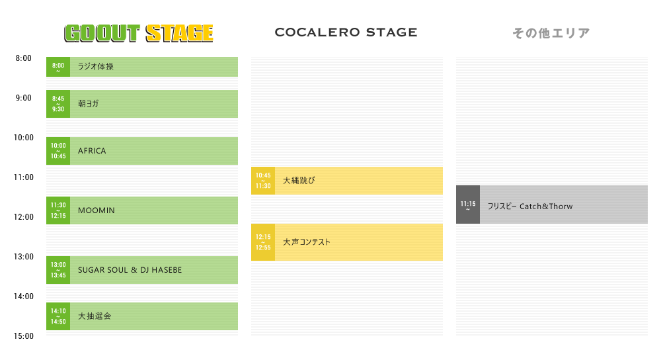The width and height of the screenshot is (661, 364).
Task: Select the その他エリア column heading
Action: (551, 33)
